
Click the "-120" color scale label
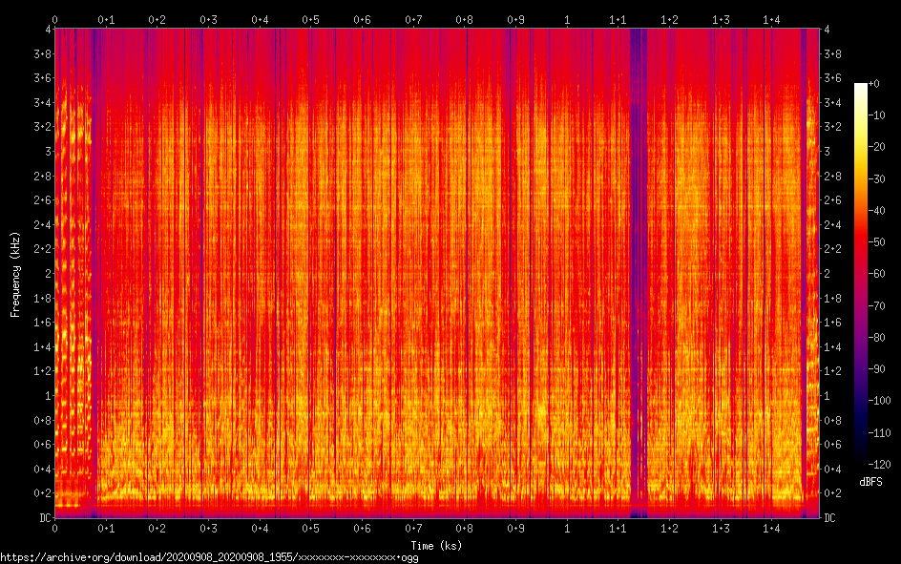pyautogui.click(x=879, y=465)
